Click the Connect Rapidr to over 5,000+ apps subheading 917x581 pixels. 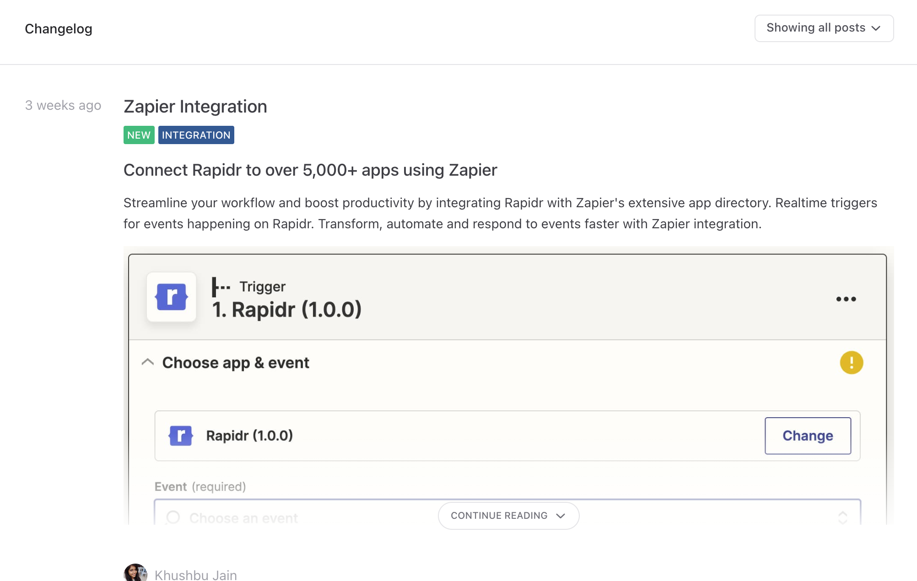coord(310,170)
